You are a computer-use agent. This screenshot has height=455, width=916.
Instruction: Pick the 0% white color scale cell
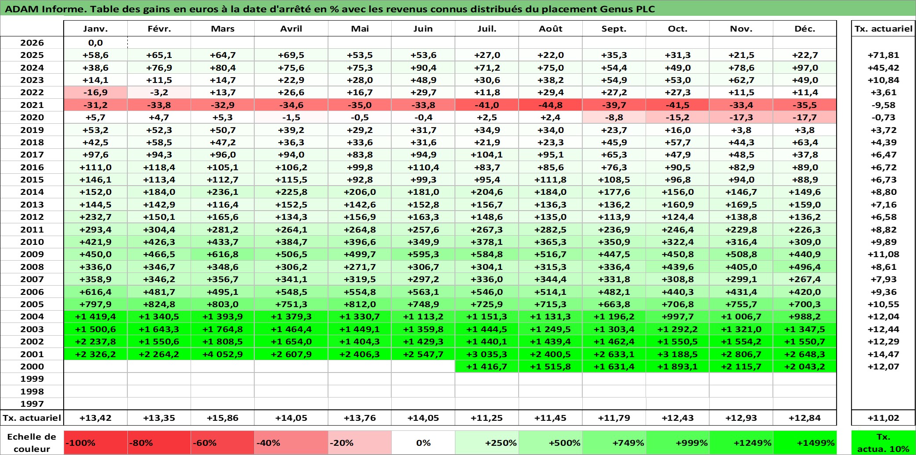tap(423, 443)
